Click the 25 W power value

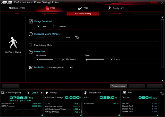(x=68, y=37)
